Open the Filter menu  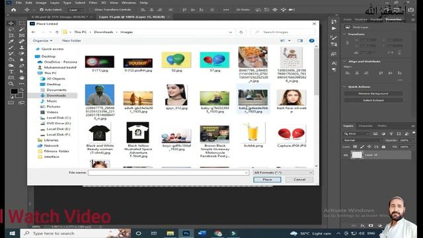tap(93, 3)
